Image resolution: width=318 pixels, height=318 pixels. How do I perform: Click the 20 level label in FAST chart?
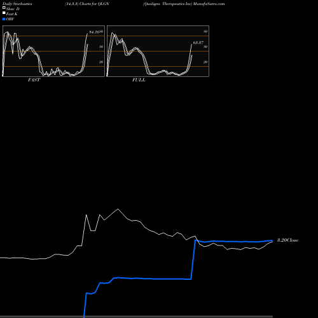(101, 62)
